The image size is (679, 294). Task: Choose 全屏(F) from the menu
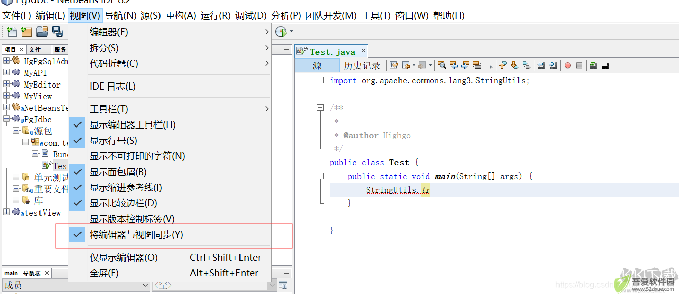[x=170, y=273]
